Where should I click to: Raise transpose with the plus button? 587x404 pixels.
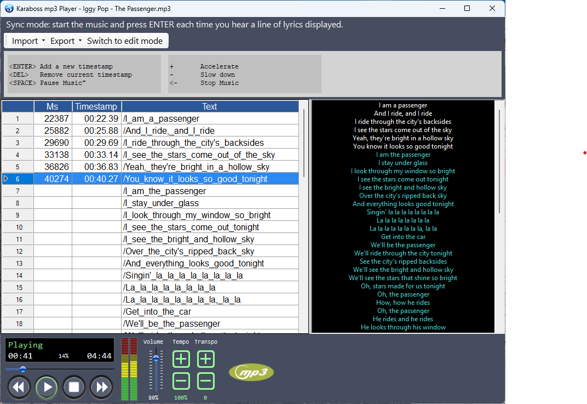point(205,360)
